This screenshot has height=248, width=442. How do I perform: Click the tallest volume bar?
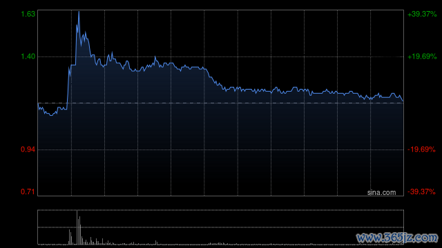click(x=77, y=227)
